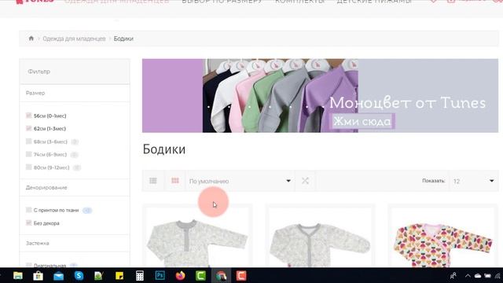Viewport: 503px width, 283px height.
Task: Click the 'Показать:' label
Action: point(433,181)
